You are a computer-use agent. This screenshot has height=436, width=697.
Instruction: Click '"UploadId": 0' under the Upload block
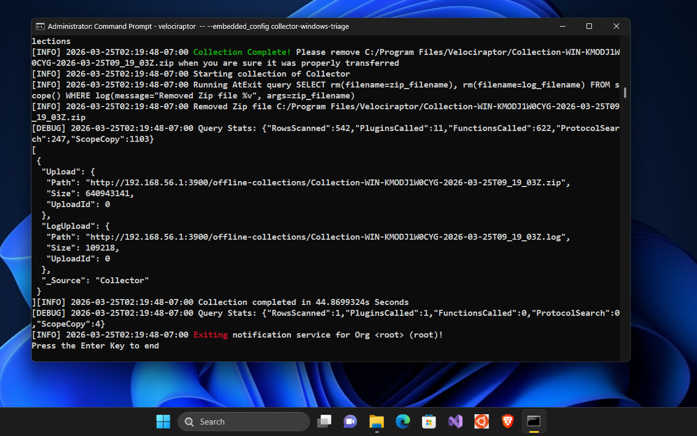tap(78, 204)
